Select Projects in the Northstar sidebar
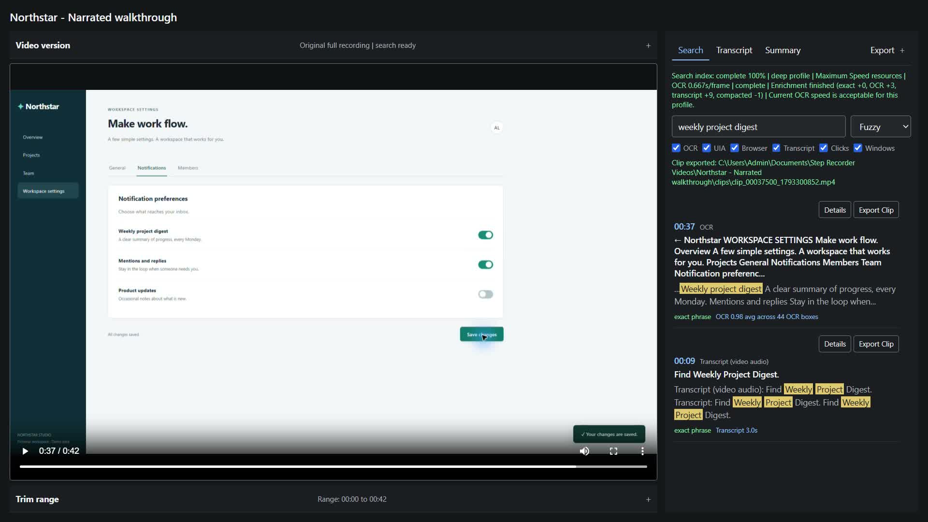 pos(31,155)
